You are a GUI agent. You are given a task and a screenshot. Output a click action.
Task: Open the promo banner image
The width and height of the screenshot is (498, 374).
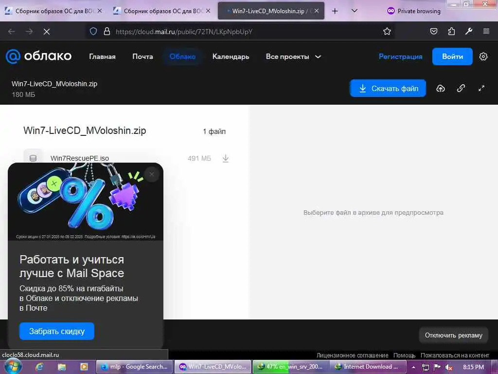tap(86, 202)
